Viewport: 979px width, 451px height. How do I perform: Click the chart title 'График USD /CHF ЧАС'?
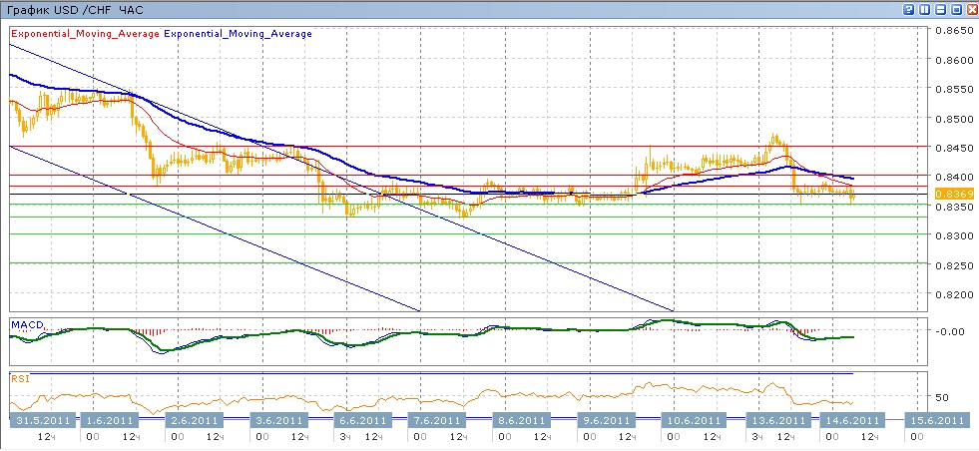(x=75, y=9)
